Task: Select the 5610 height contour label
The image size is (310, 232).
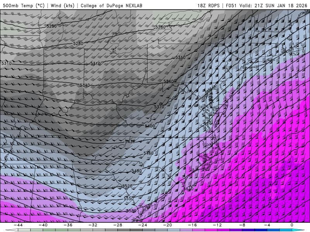Action: 188,189
